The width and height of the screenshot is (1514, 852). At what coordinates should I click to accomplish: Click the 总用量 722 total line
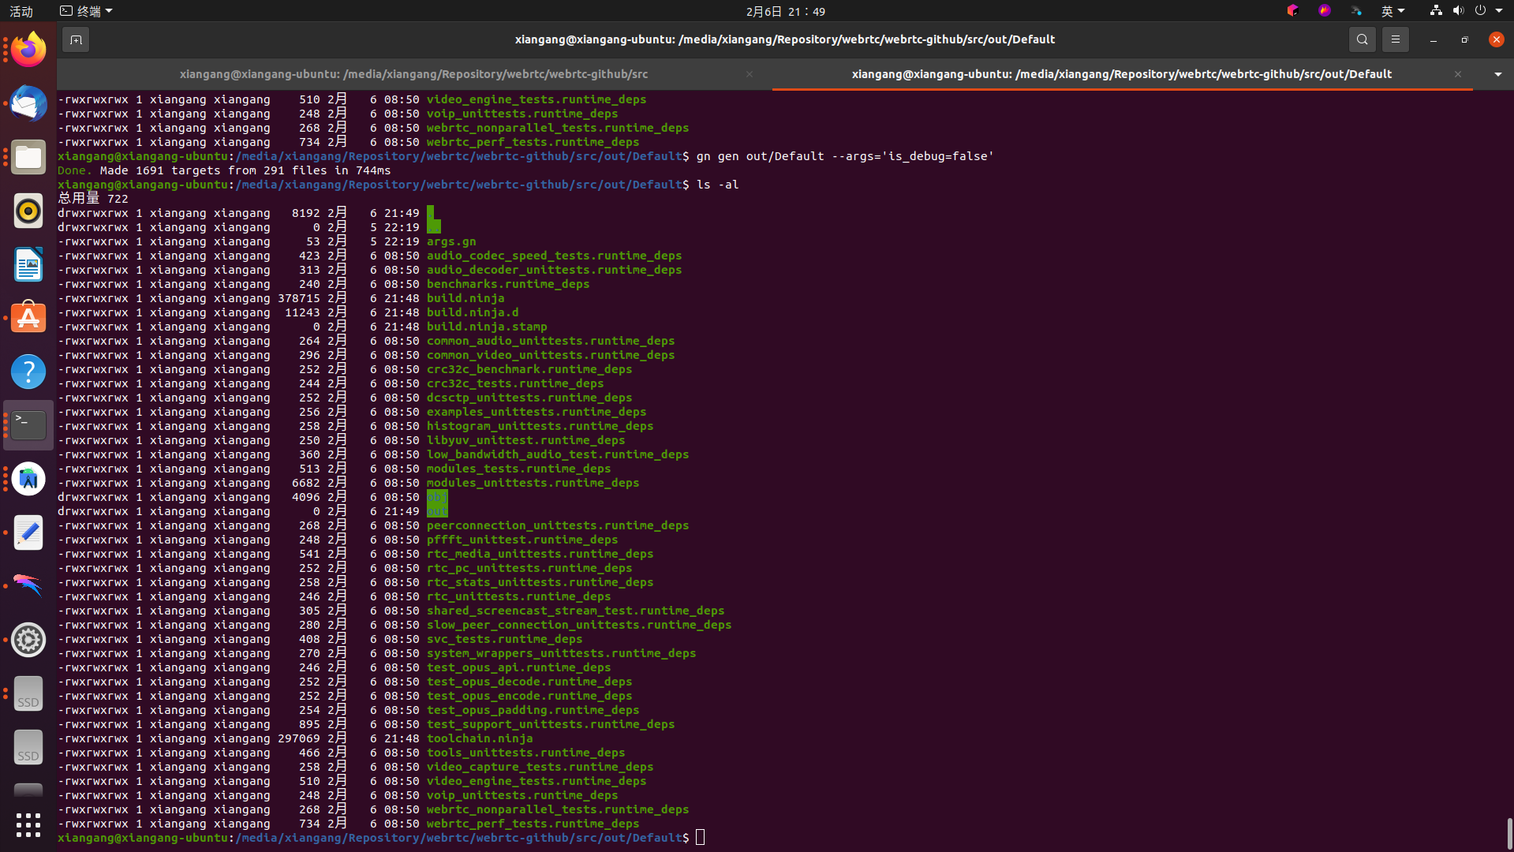[x=93, y=199]
